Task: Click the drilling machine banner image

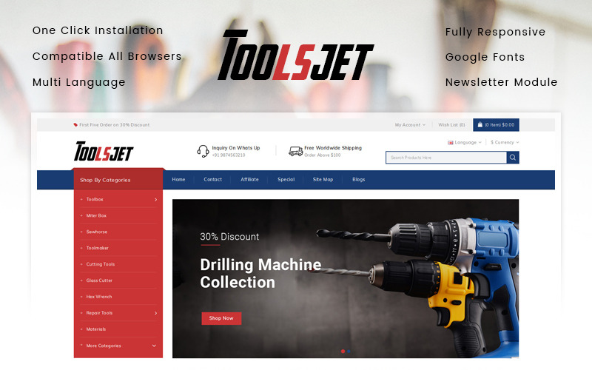Action: coord(346,279)
